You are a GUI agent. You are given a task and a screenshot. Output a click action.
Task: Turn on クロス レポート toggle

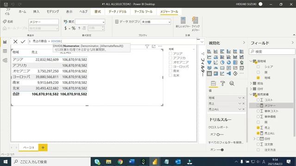pyautogui.click(x=220, y=135)
